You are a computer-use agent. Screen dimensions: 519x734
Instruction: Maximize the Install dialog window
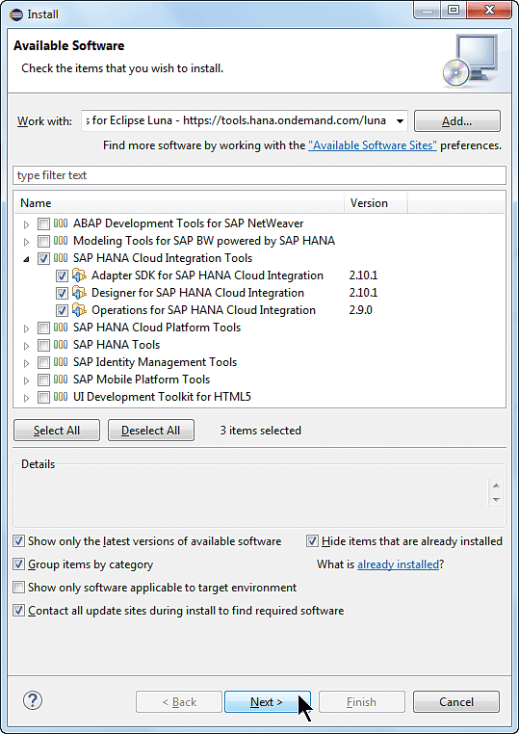pos(453,10)
